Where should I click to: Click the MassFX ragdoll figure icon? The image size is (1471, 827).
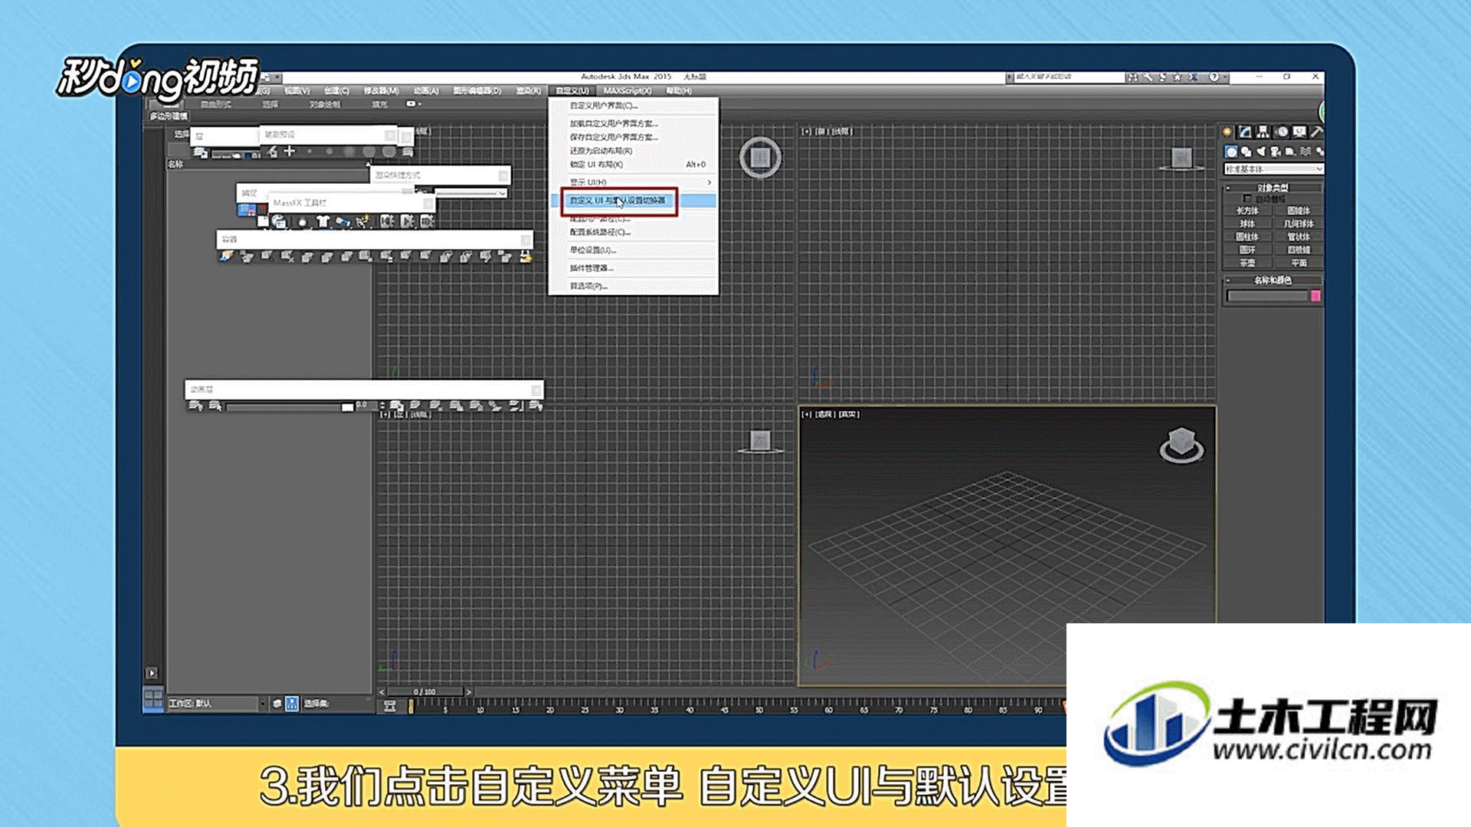click(x=363, y=222)
